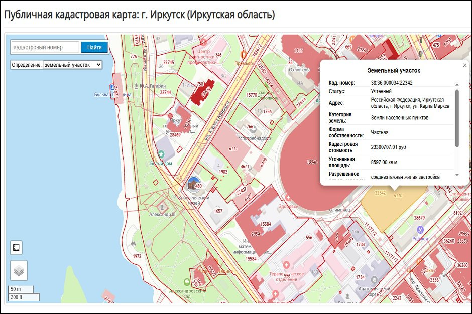Viewport: 472px width, 314px height.
Task: Click the Роджер scissors salon marker
Action: point(420,230)
